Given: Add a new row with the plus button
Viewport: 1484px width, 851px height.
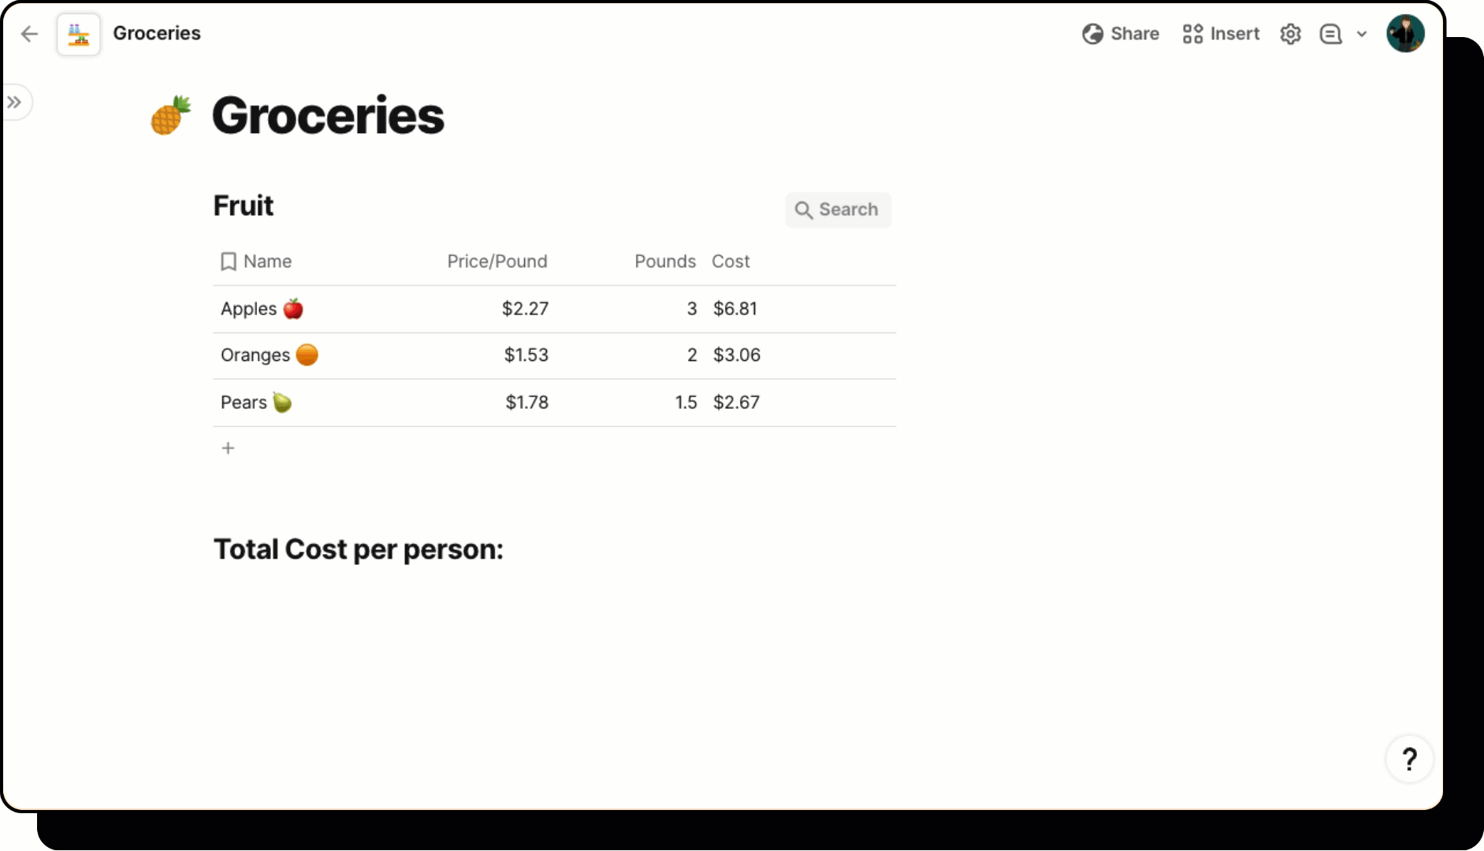Looking at the screenshot, I should click(x=228, y=448).
